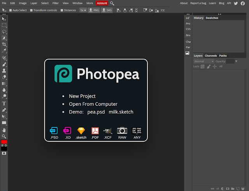Open the File menu
249x191 pixels.
point(4,3)
